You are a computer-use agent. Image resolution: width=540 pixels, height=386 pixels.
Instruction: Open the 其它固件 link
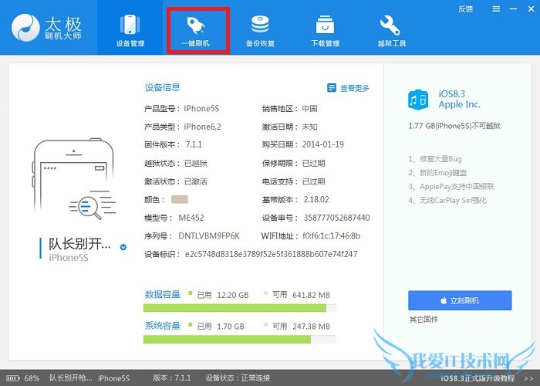point(424,319)
